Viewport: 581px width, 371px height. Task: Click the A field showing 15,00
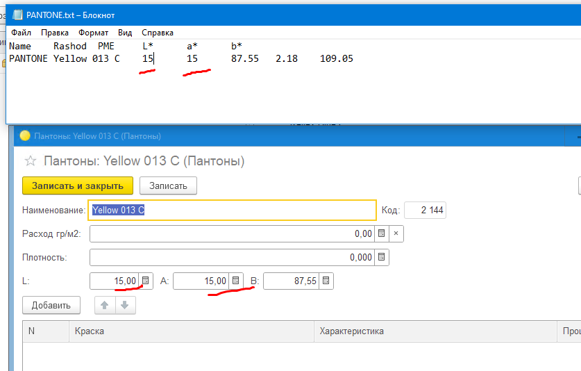[201, 281]
